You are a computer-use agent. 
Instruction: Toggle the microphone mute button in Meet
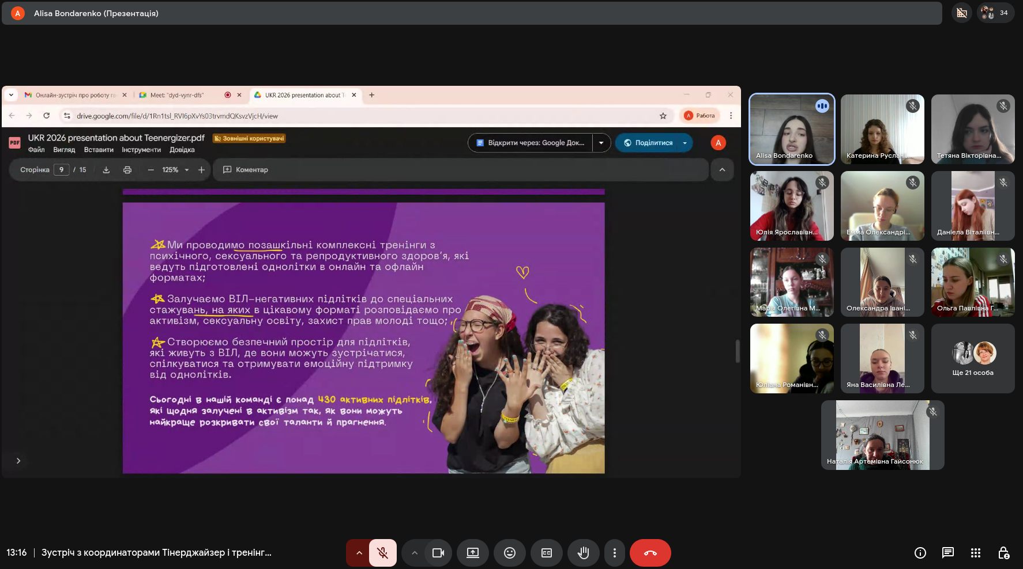[x=382, y=553]
